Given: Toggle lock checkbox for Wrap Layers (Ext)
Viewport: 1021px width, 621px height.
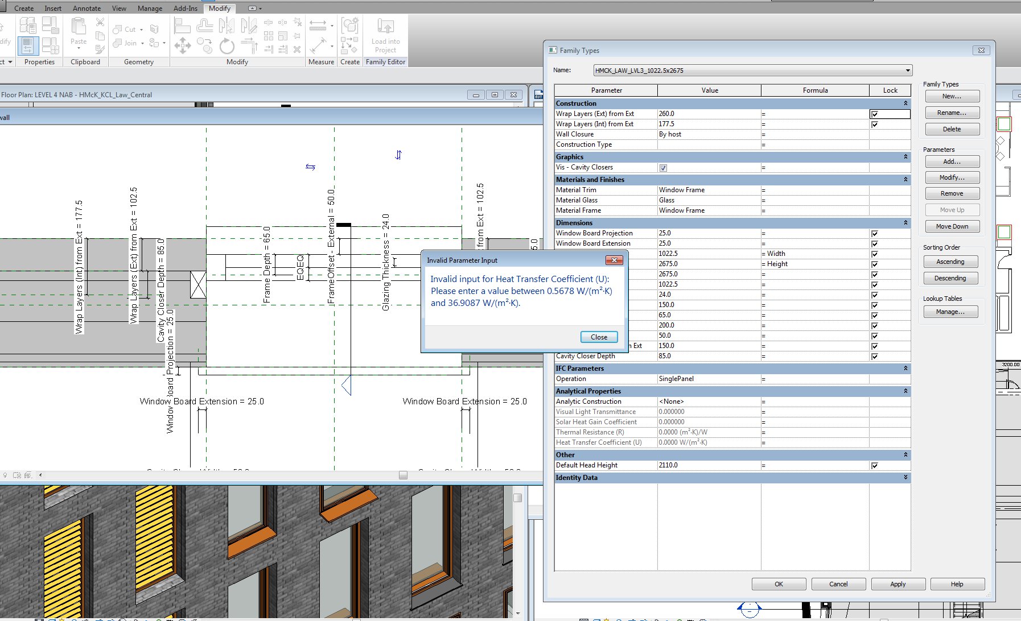Looking at the screenshot, I should (x=874, y=114).
